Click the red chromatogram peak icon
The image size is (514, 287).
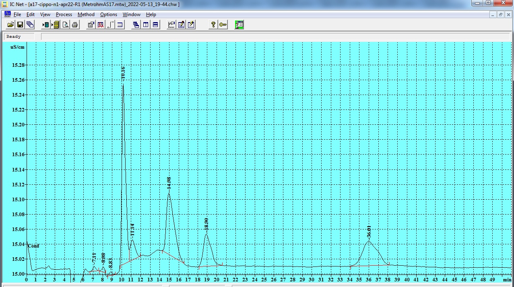point(101,25)
